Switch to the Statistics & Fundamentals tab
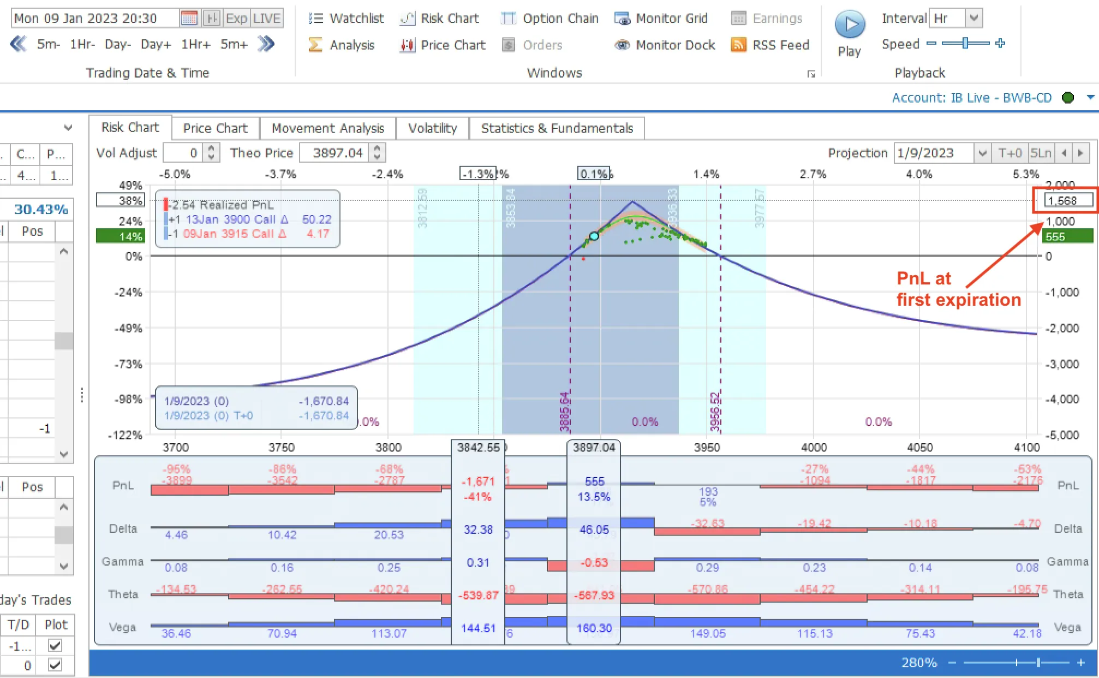The width and height of the screenshot is (1099, 678). 557,128
